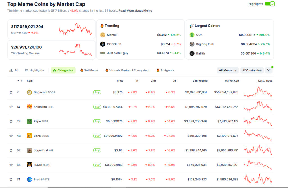
Task: Sort by Market Cap column header
Action: click(x=232, y=81)
